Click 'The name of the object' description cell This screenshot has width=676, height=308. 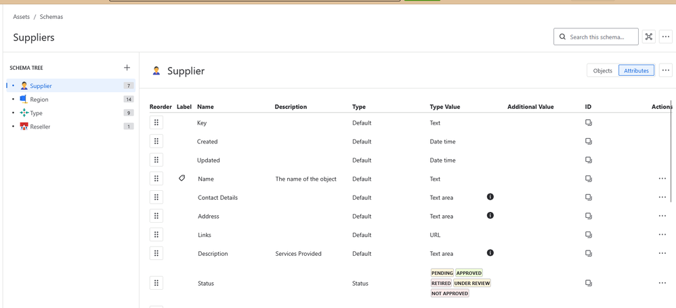(306, 179)
